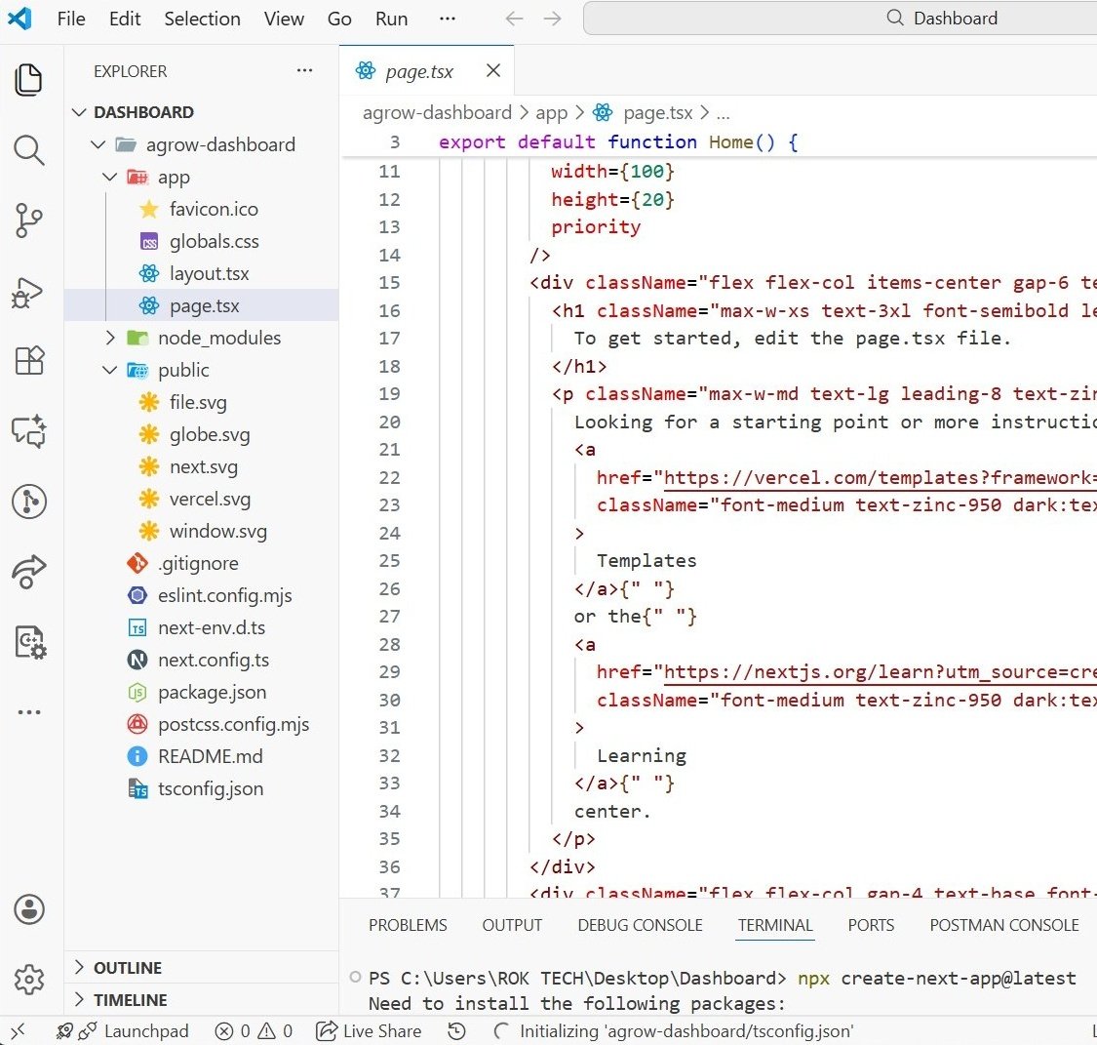Open package.json file

tap(202, 692)
